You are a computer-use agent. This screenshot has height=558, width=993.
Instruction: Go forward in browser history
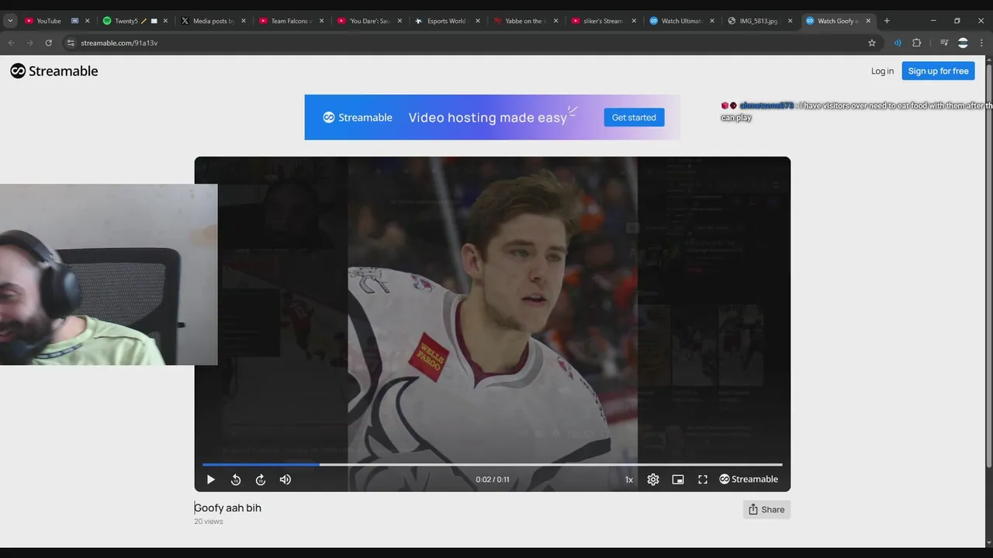click(x=29, y=43)
